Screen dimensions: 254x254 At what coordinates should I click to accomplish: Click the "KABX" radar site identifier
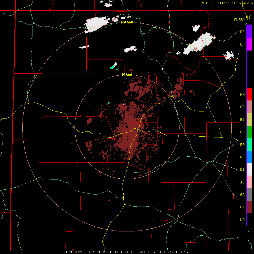coord(145,252)
